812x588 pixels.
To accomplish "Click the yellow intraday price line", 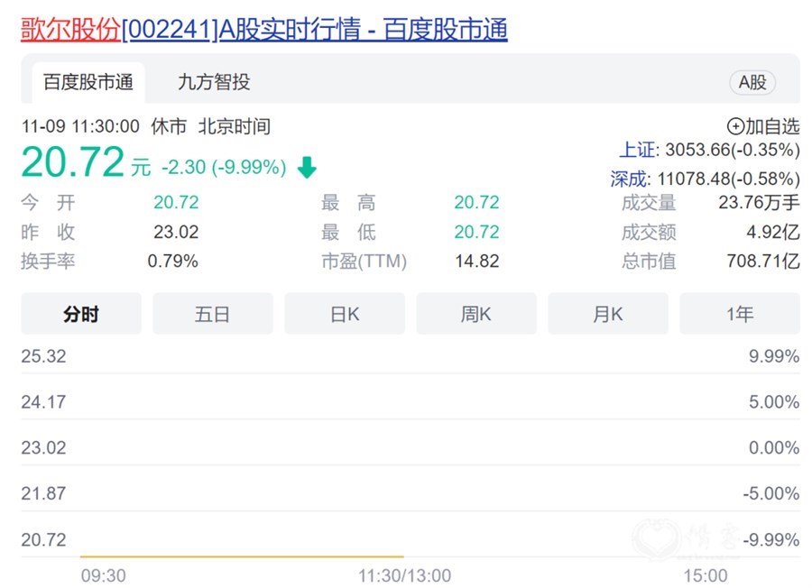I will pyautogui.click(x=242, y=556).
